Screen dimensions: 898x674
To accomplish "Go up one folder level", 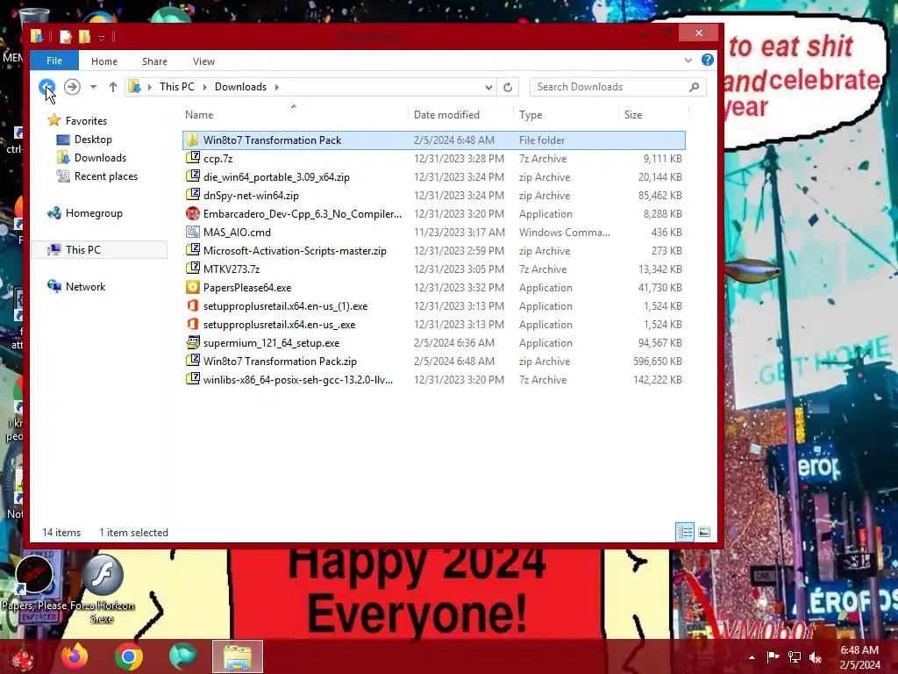I will 113,87.
